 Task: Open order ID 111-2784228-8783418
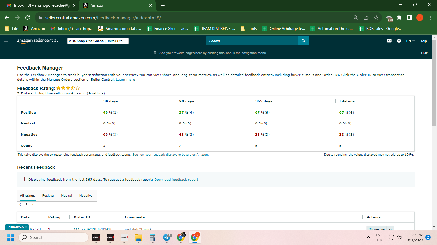[93, 229]
